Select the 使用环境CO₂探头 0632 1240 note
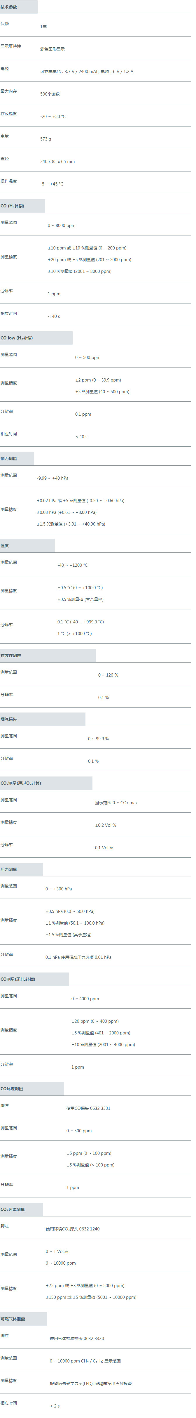 72,1229
